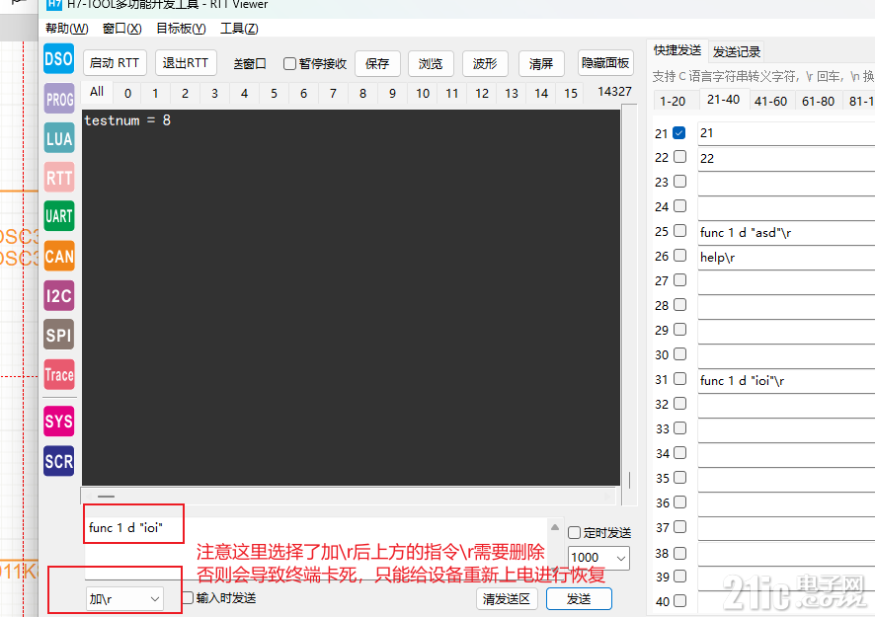This screenshot has width=875, height=617.
Task: Click the terminal horizontal scrollbar thumb
Action: (106, 496)
